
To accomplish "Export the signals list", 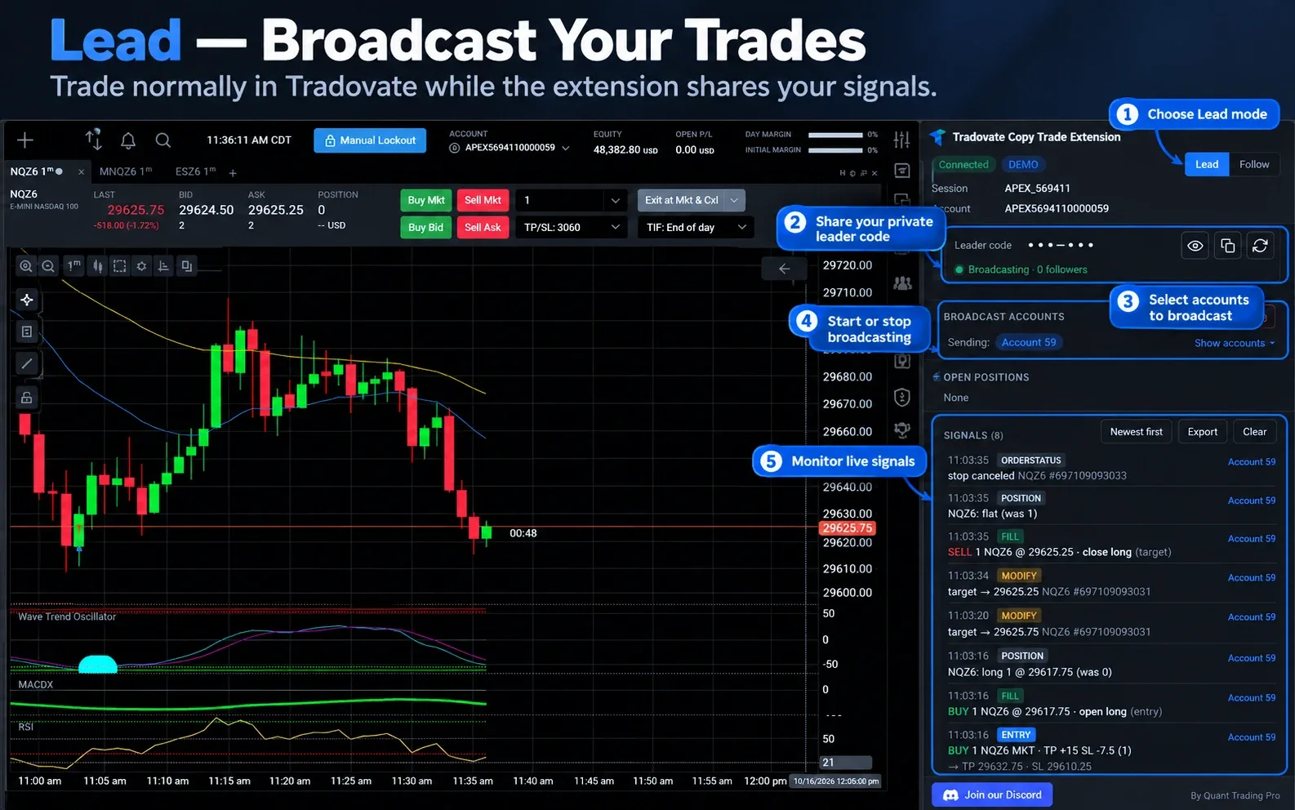I will 1202,432.
